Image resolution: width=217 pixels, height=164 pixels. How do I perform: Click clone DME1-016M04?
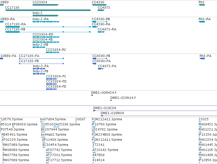(159, 116)
